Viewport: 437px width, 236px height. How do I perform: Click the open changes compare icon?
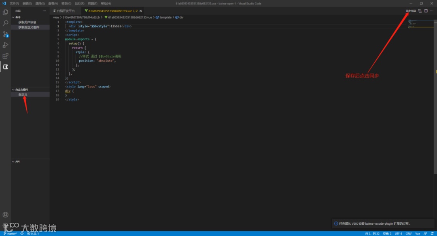[420, 11]
